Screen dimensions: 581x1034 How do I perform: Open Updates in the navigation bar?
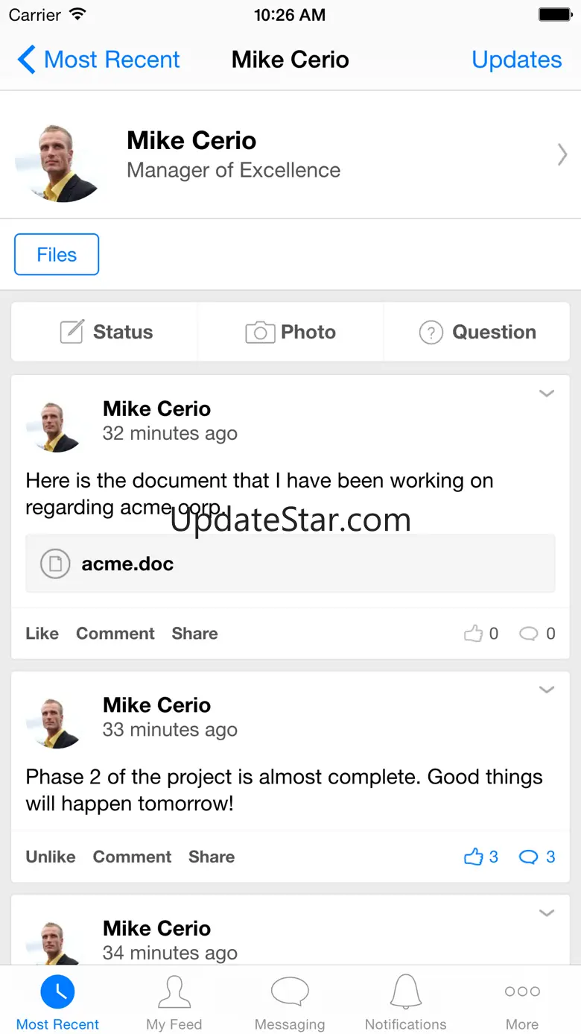517,60
